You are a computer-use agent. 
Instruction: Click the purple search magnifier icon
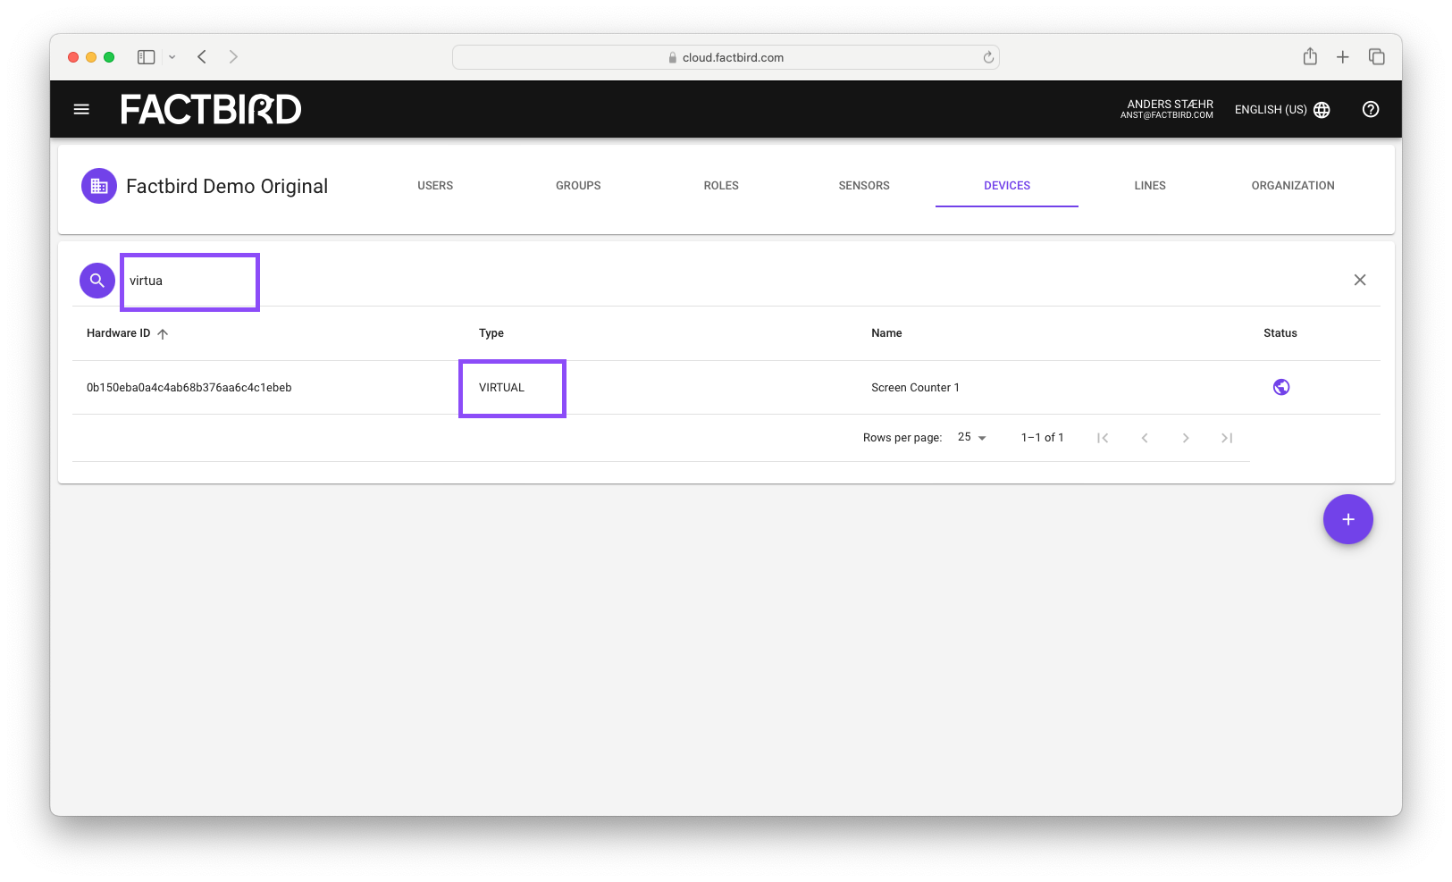97,281
